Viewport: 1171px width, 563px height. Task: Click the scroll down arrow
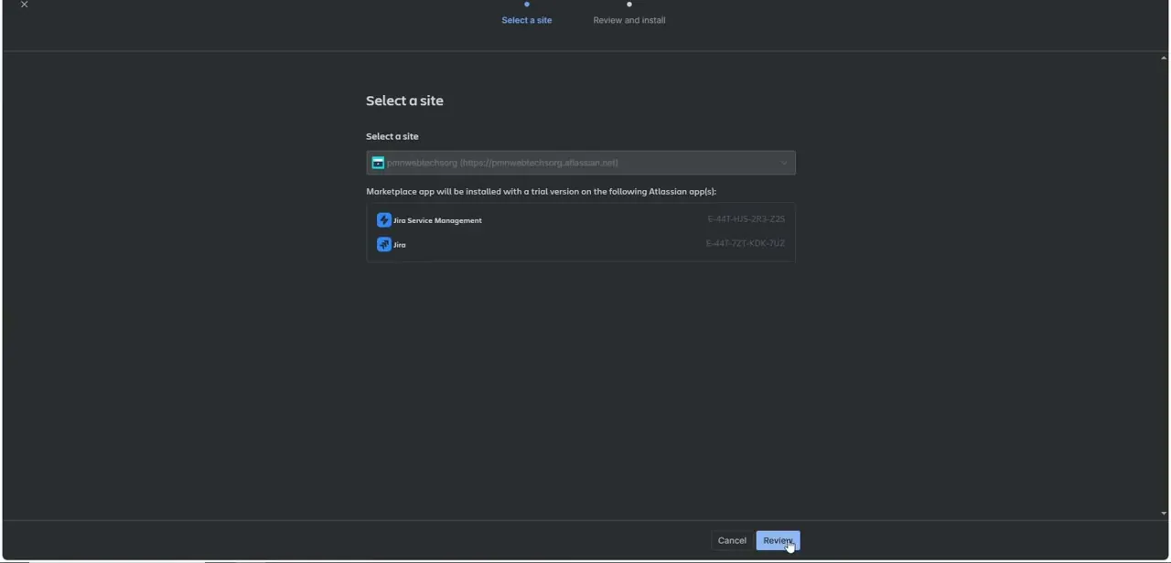tap(1164, 514)
